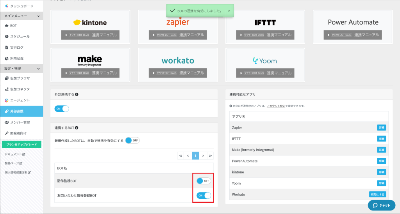Open workato 連携マニュアル button
Screen dimensions: 400x214
coord(178,73)
